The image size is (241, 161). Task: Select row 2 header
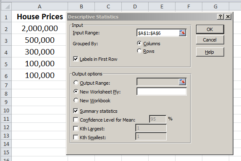[6, 28]
